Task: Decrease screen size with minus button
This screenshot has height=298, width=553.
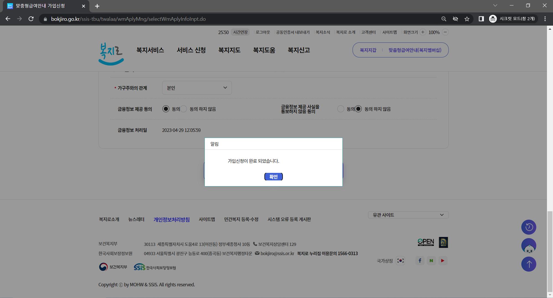Action: coord(445,32)
